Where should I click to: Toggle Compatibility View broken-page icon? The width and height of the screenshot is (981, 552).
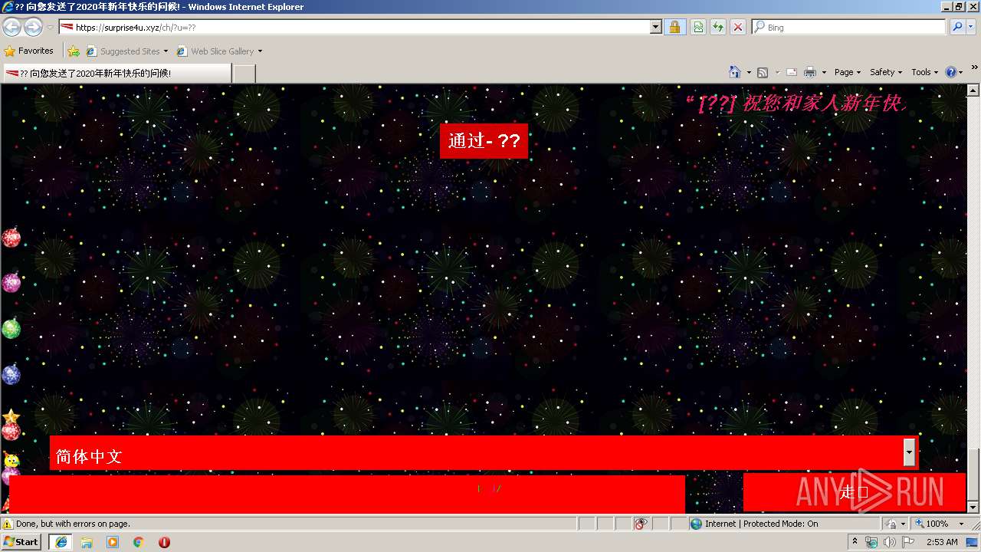click(x=698, y=27)
